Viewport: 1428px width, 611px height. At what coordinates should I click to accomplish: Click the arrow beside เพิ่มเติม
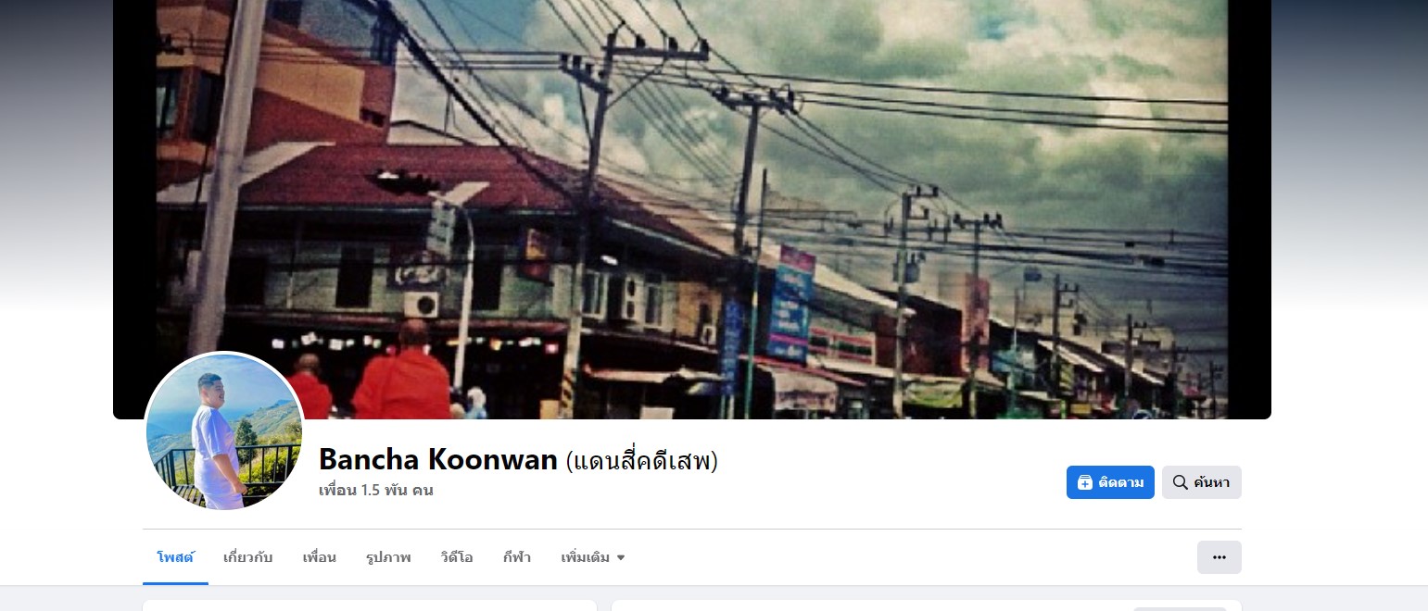[621, 557]
